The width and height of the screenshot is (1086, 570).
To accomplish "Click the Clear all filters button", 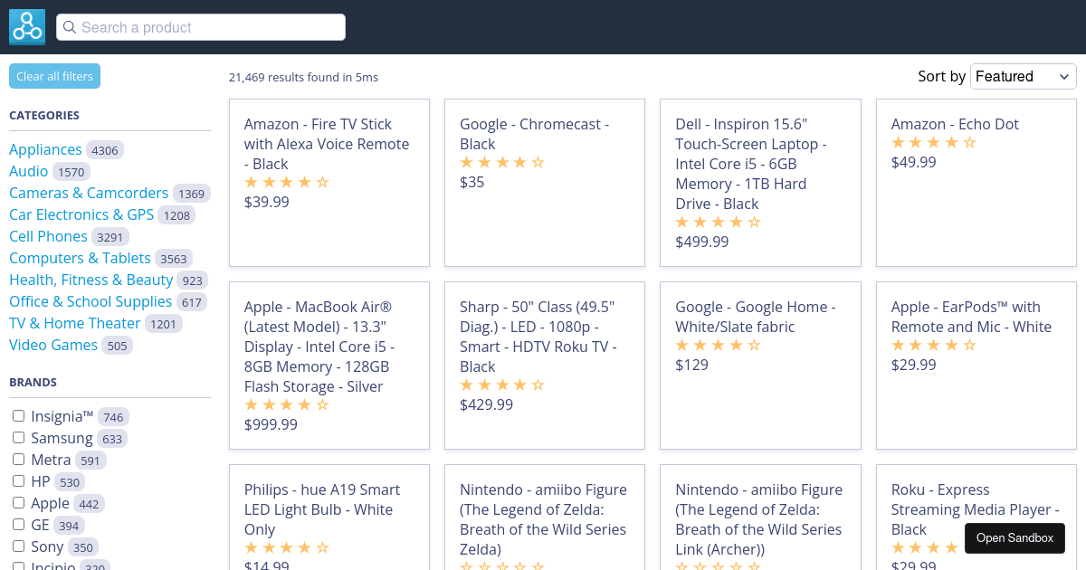I will pos(54,76).
